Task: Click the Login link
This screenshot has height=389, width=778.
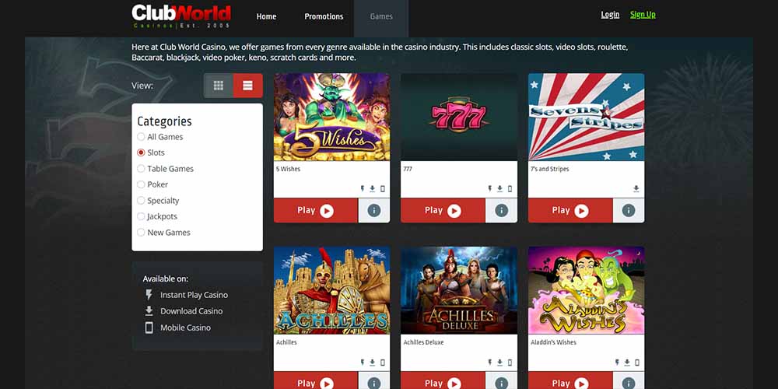Action: [x=610, y=15]
